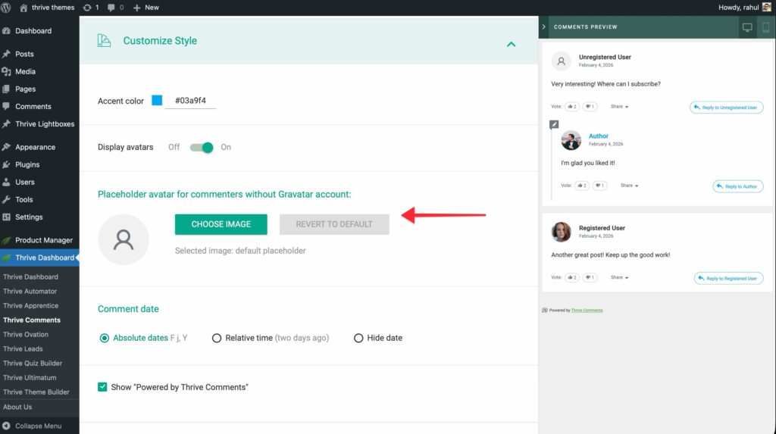The height and width of the screenshot is (434, 776).
Task: Collapse the Comments Preview panel arrow
Action: pyautogui.click(x=544, y=27)
